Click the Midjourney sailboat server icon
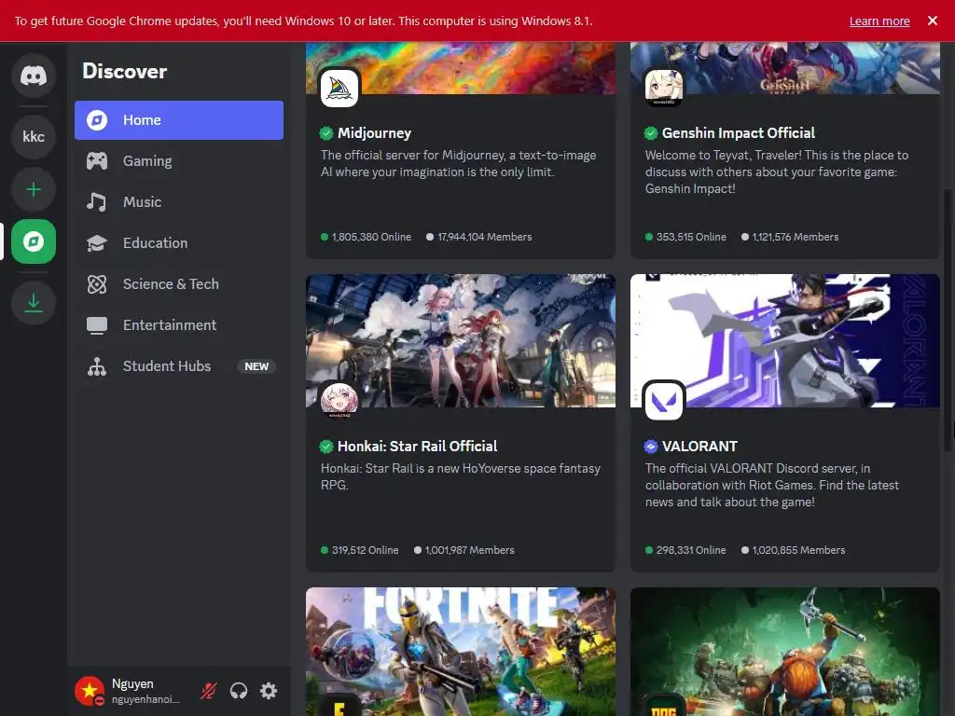This screenshot has height=716, width=955. coord(339,89)
